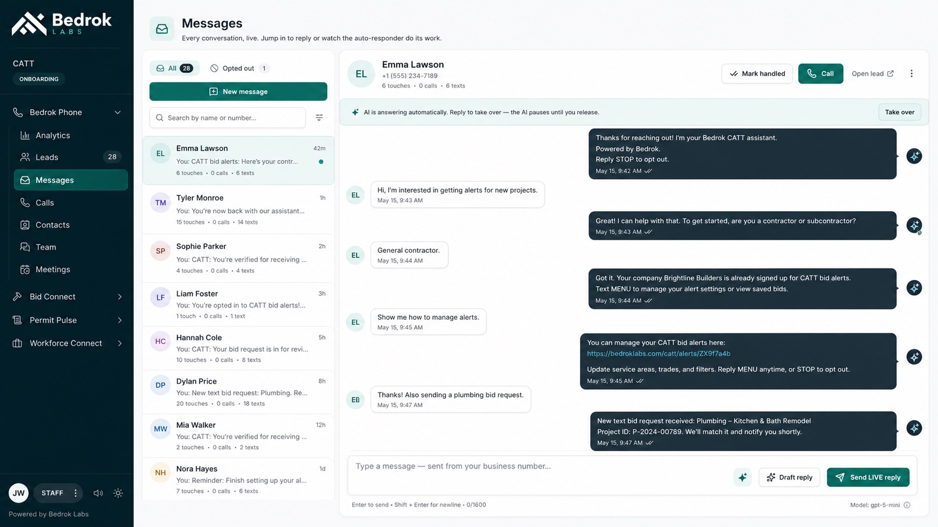This screenshot has height=527, width=938.
Task: Click the EB avatar beside plumbing message
Action: pyautogui.click(x=355, y=399)
